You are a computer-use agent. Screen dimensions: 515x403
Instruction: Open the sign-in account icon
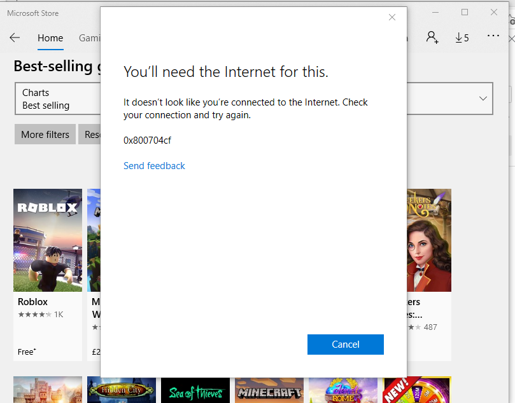[432, 38]
